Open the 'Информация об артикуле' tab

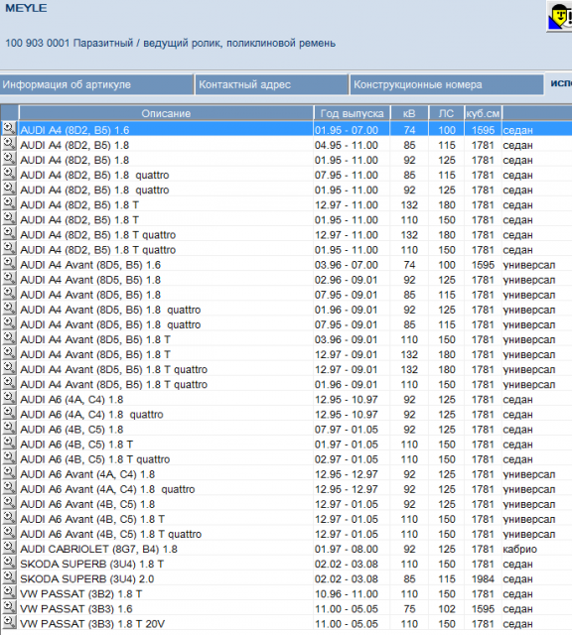point(96,84)
